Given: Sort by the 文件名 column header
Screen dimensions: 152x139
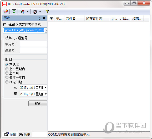Looking at the screenshot, I should coord(74,18).
